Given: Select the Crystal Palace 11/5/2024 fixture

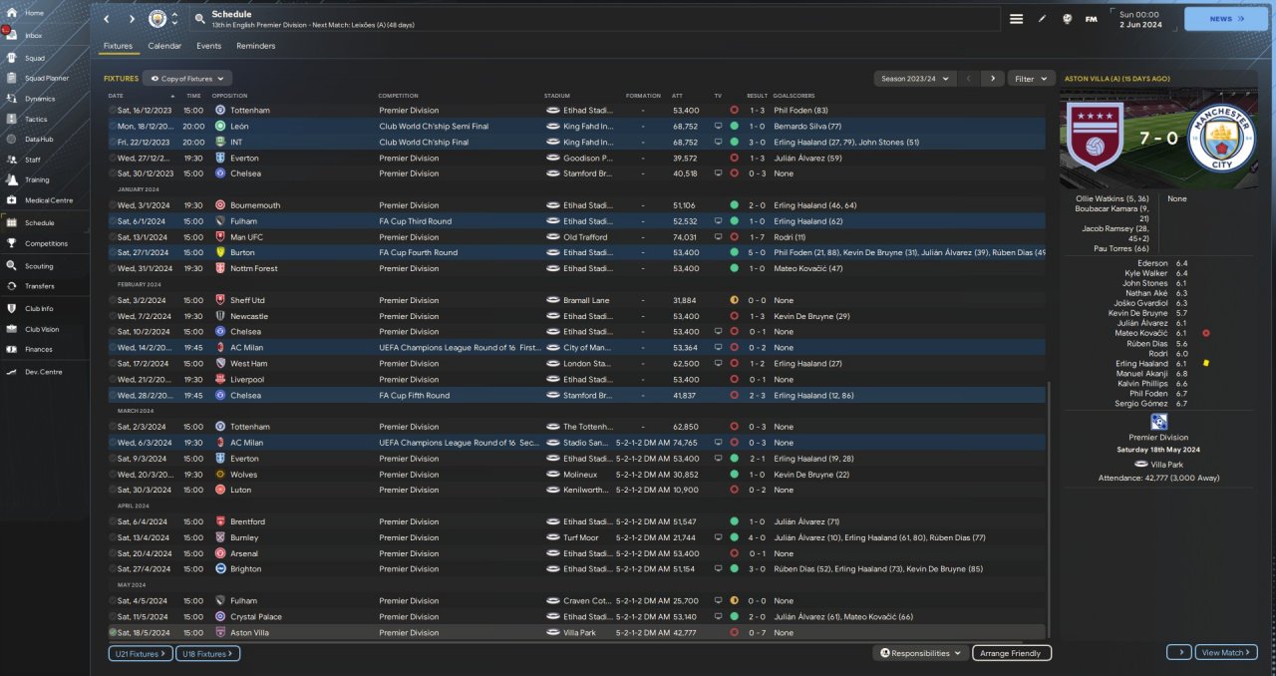Looking at the screenshot, I should [x=576, y=616].
